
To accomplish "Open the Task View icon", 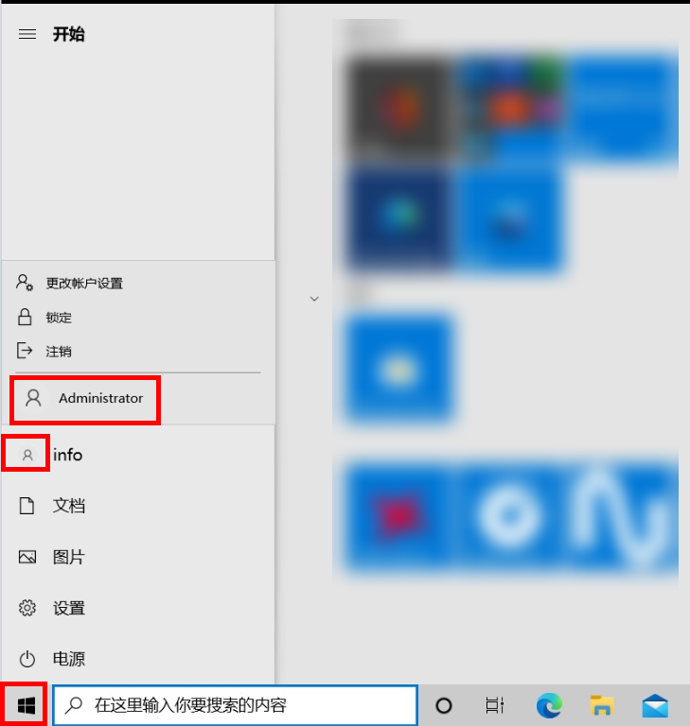I will pyautogui.click(x=494, y=705).
